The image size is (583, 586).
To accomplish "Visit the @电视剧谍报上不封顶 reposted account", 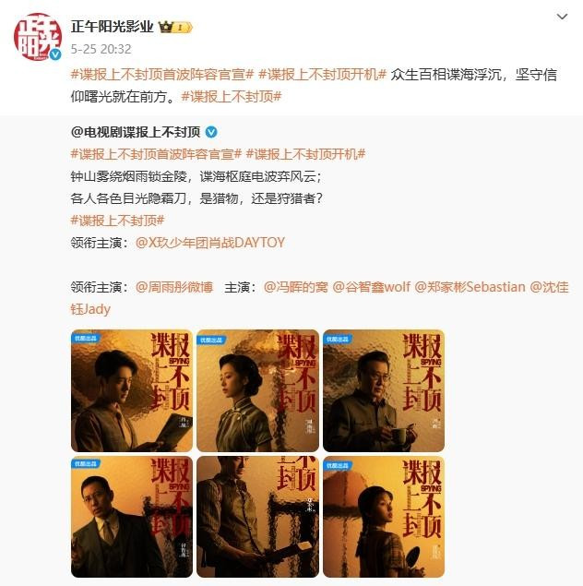I will click(136, 132).
